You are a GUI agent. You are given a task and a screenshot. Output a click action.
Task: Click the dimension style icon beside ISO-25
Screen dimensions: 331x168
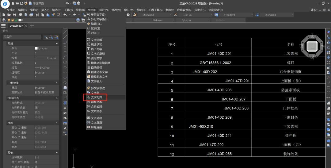[175, 15]
